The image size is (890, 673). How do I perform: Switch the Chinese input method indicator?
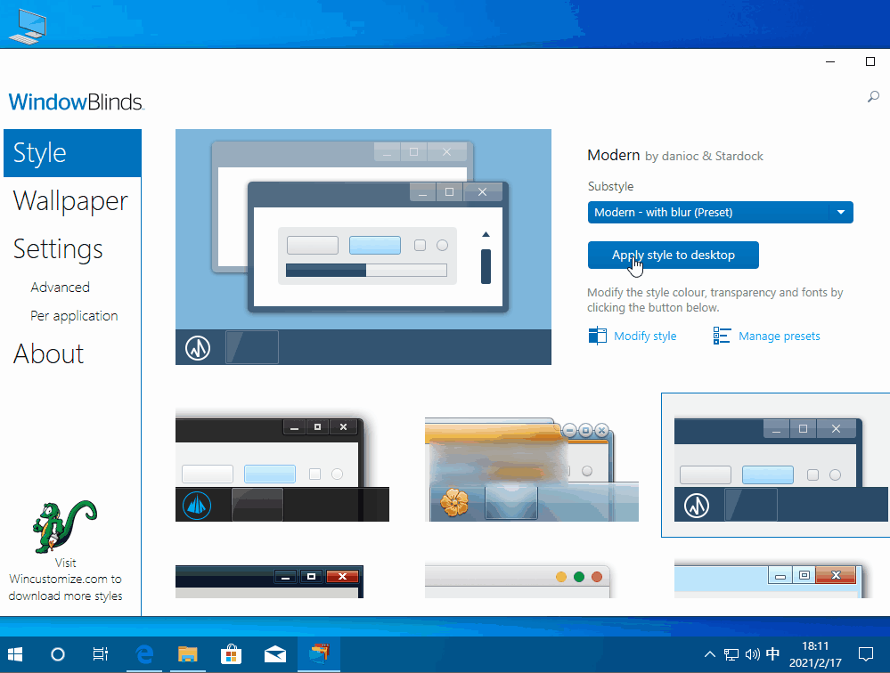click(772, 654)
